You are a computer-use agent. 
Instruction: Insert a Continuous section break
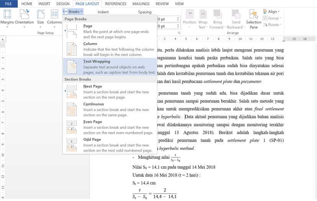coord(110,109)
